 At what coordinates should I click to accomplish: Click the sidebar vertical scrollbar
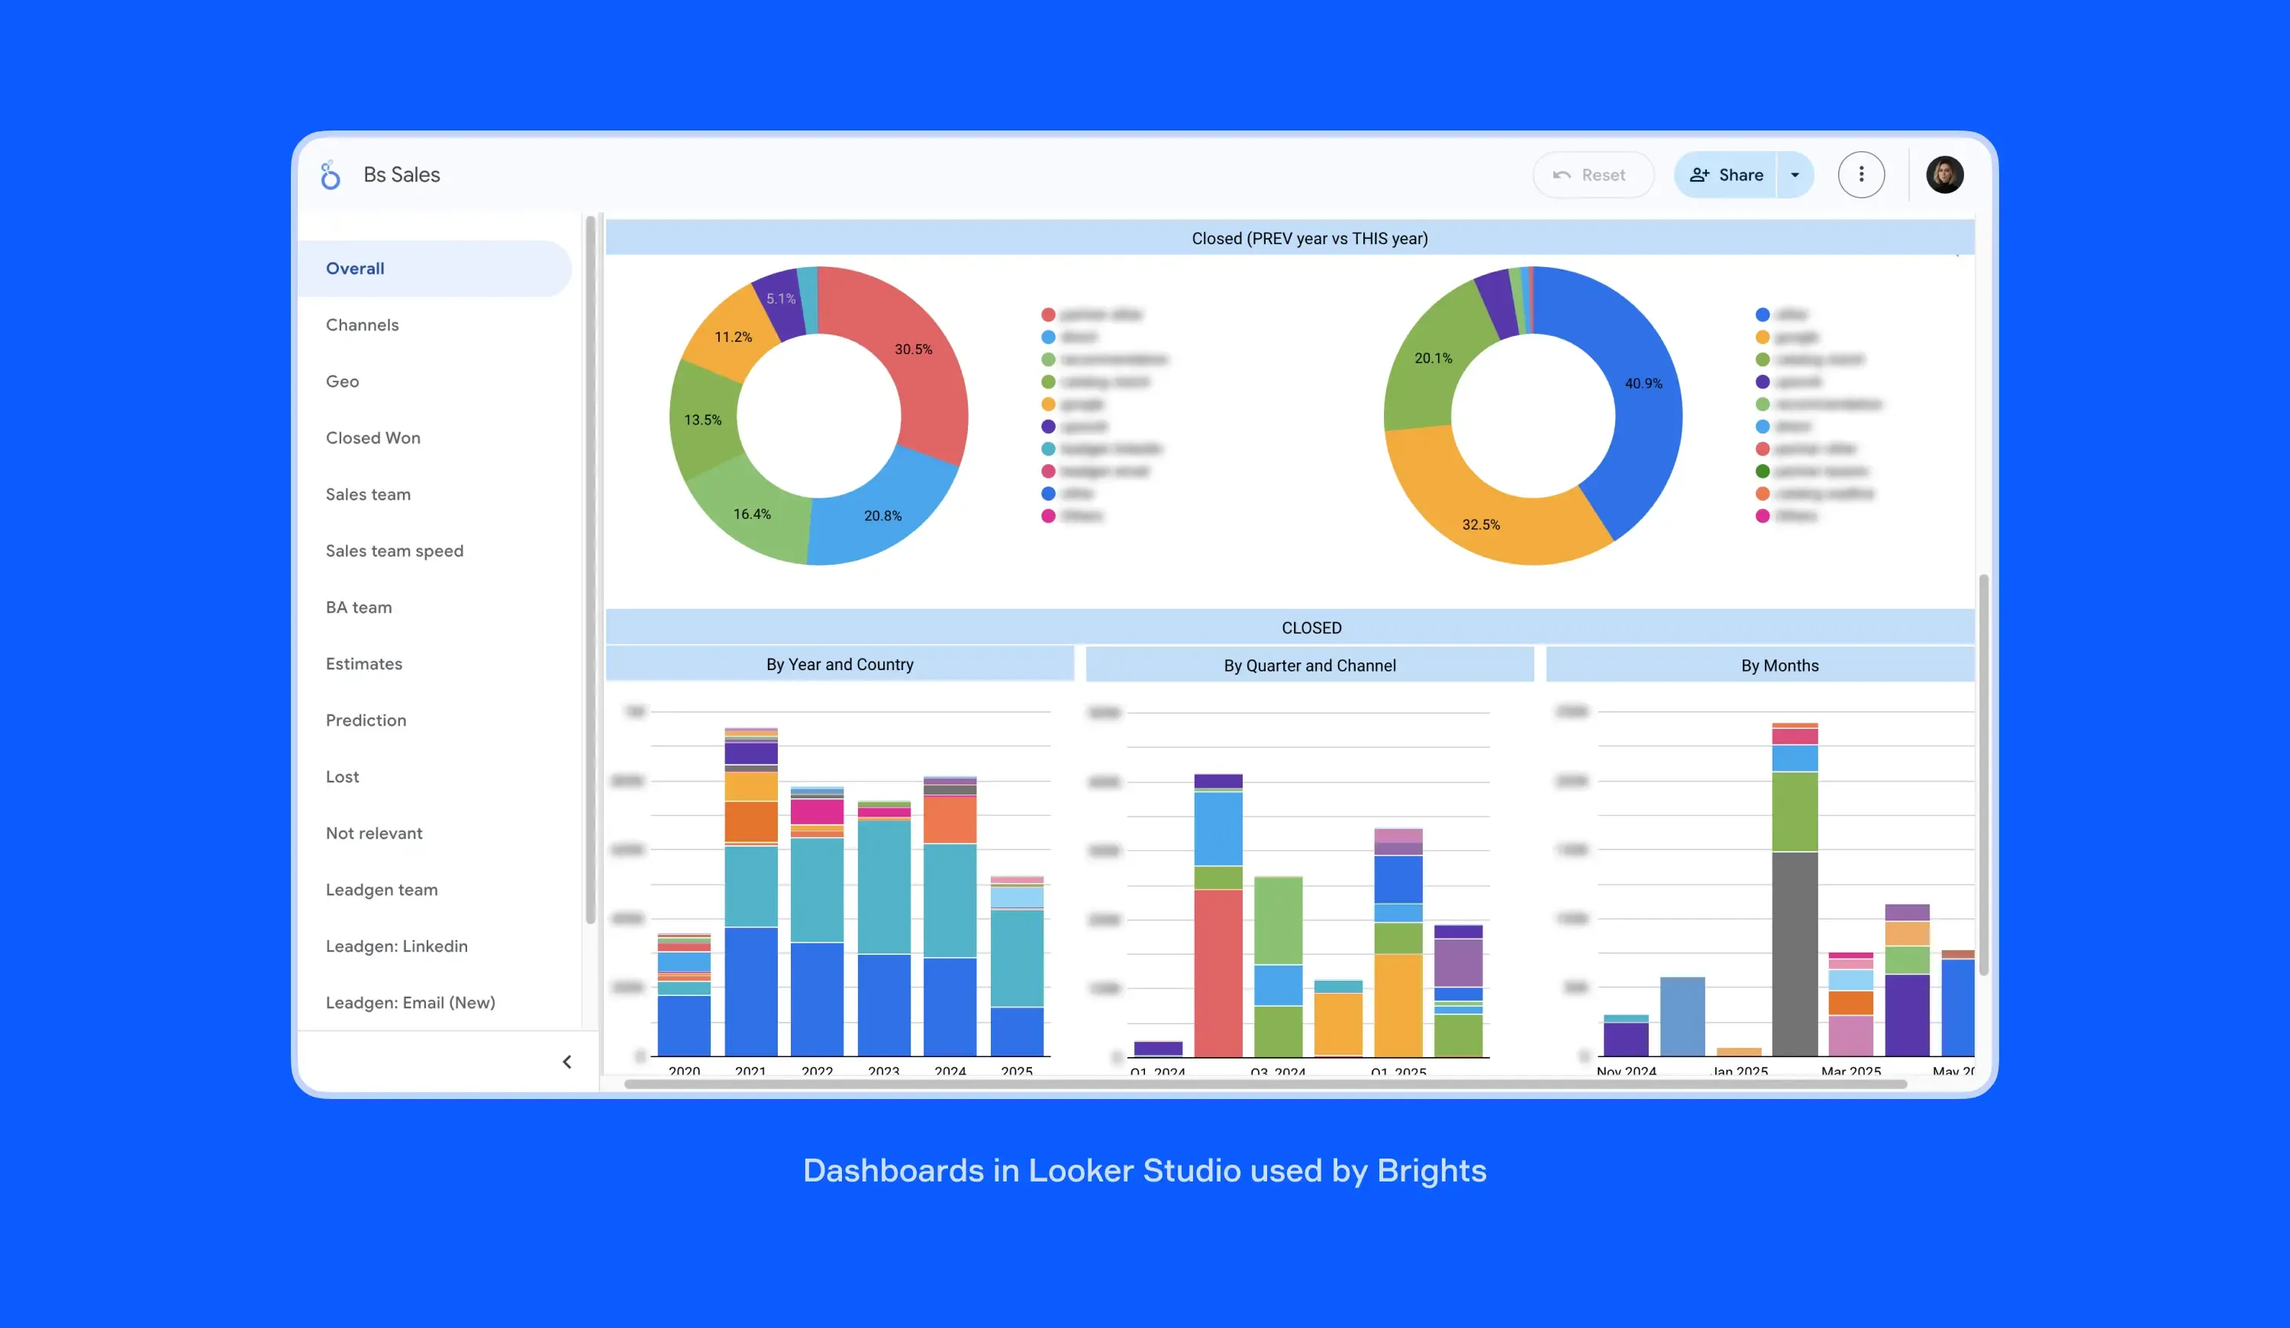[591, 570]
